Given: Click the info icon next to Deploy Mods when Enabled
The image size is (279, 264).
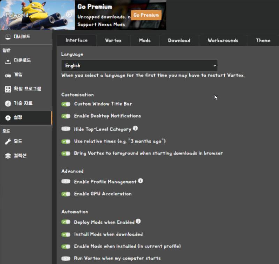Looking at the screenshot, I should click(x=139, y=221).
